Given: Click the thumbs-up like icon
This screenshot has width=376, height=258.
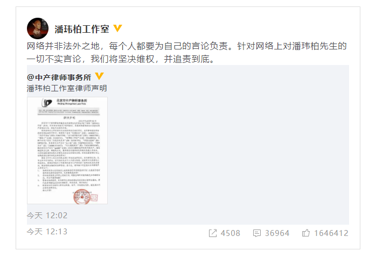Looking at the screenshot, I should 306,233.
